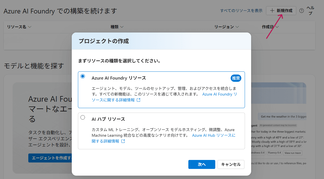Image resolution: width=324 pixels, height=179 pixels.
Task: Click the Fluency 0.4 chip
Action: point(274,153)
